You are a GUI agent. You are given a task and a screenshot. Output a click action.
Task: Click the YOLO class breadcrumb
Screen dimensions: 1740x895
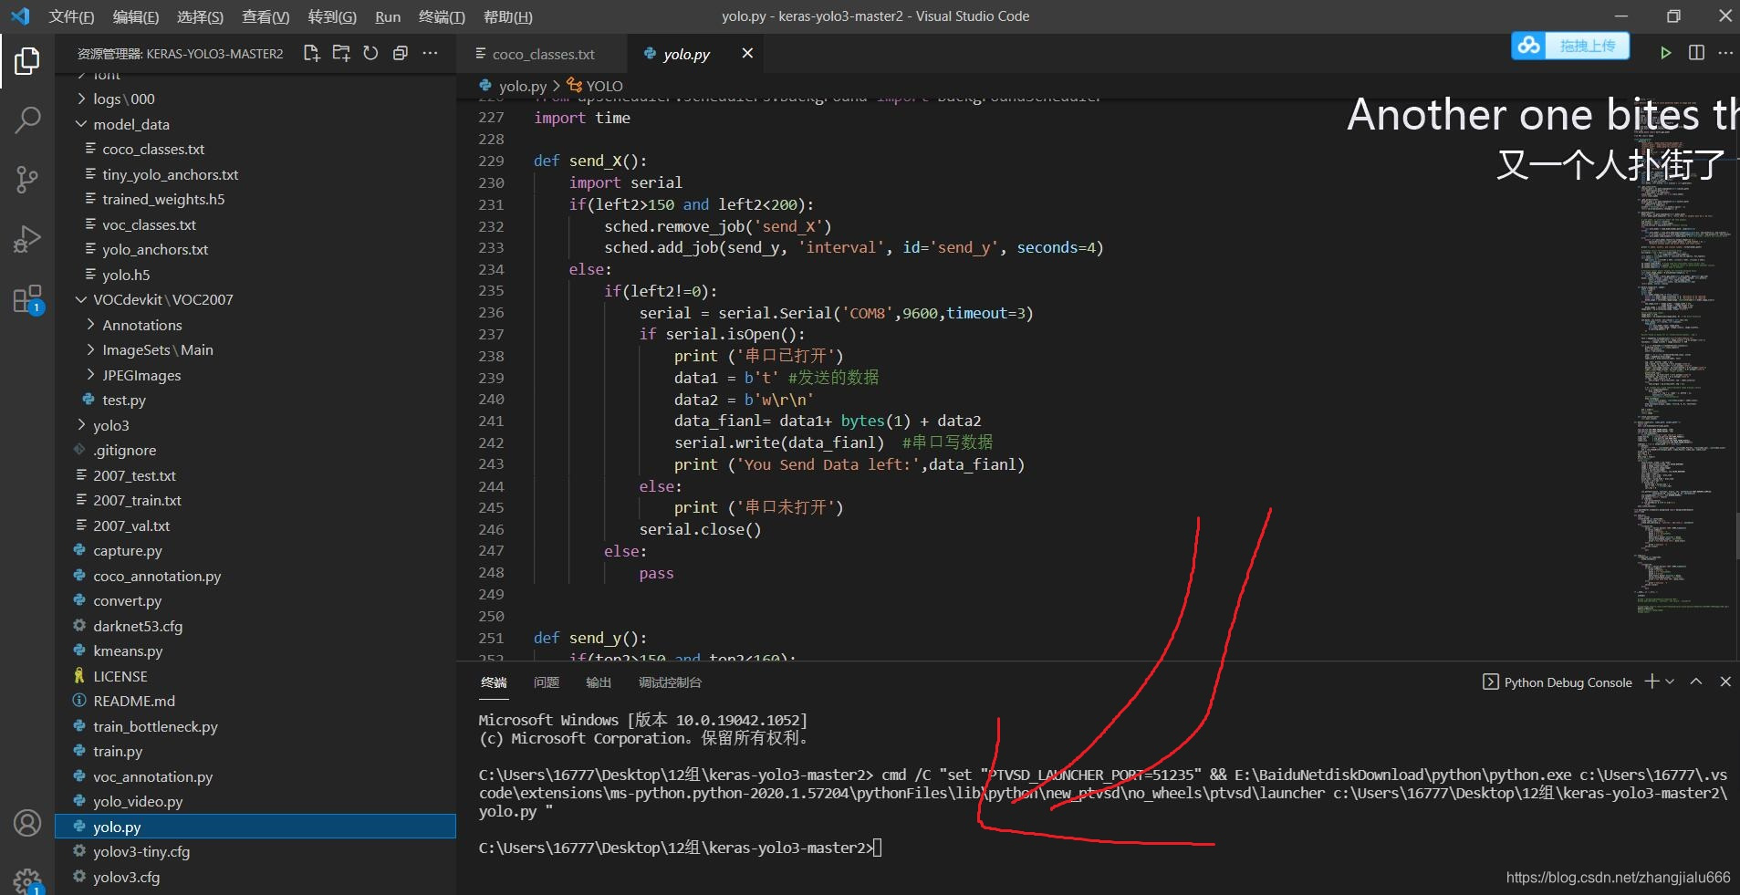point(595,86)
